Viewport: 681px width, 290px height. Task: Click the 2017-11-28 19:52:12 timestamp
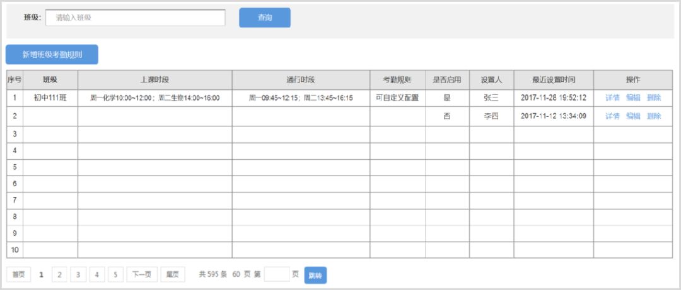click(x=554, y=98)
